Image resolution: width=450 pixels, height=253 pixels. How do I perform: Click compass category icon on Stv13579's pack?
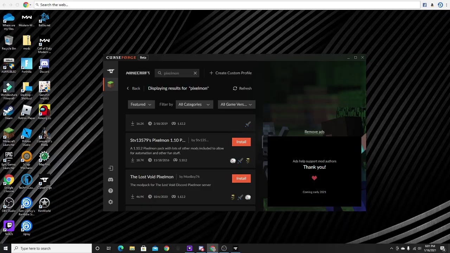[x=233, y=161]
